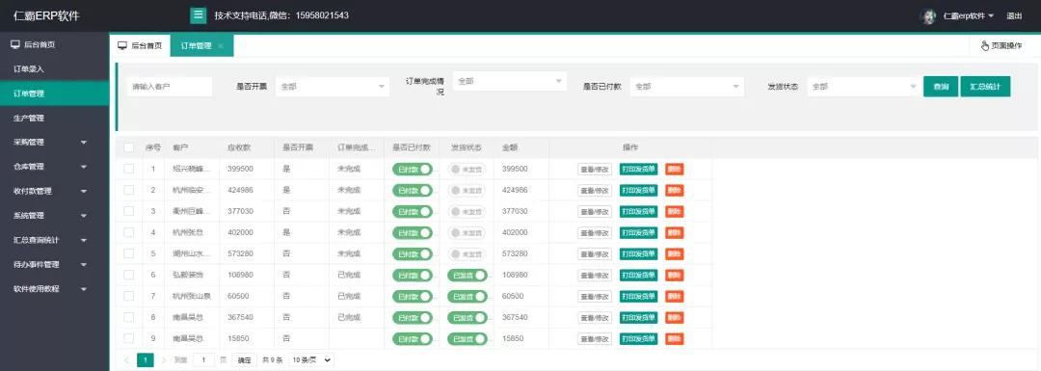Screen dimensions: 1041x371
Task: Click 打印发货单 for order 60500
Action: [x=639, y=297]
